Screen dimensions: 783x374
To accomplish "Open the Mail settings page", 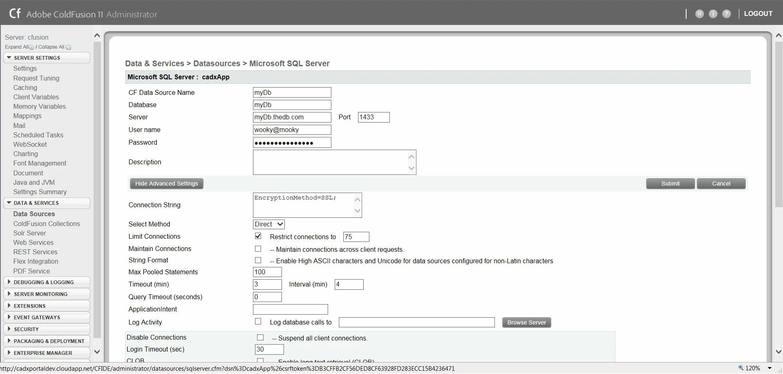I will [19, 125].
